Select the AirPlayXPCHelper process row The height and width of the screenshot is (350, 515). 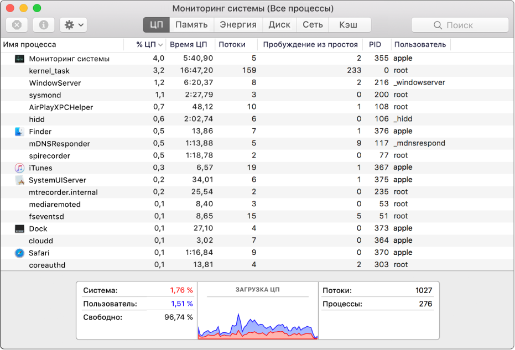(x=257, y=107)
